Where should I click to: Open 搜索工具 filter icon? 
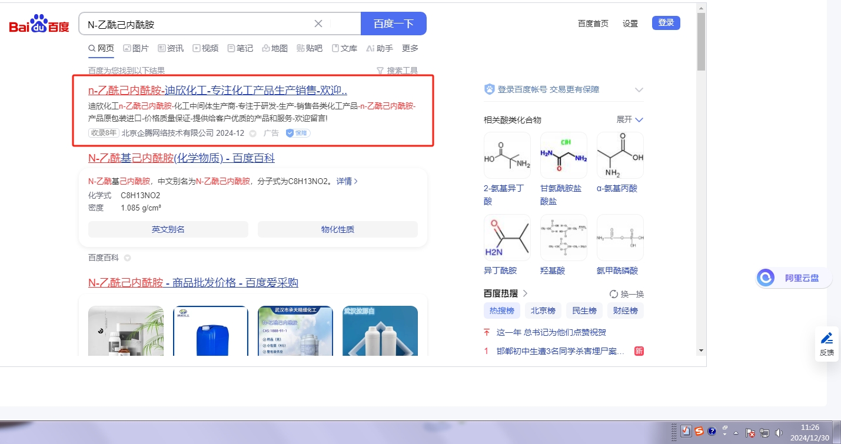click(380, 71)
